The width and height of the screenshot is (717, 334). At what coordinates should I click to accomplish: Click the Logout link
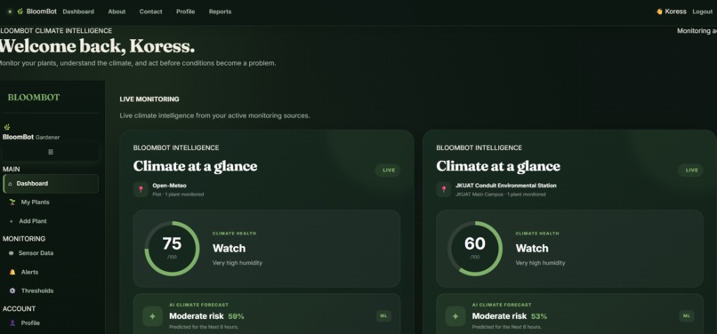pos(703,12)
